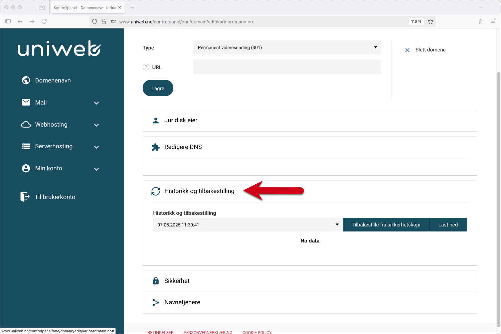Click the Webhosting cloud icon

pyautogui.click(x=26, y=124)
